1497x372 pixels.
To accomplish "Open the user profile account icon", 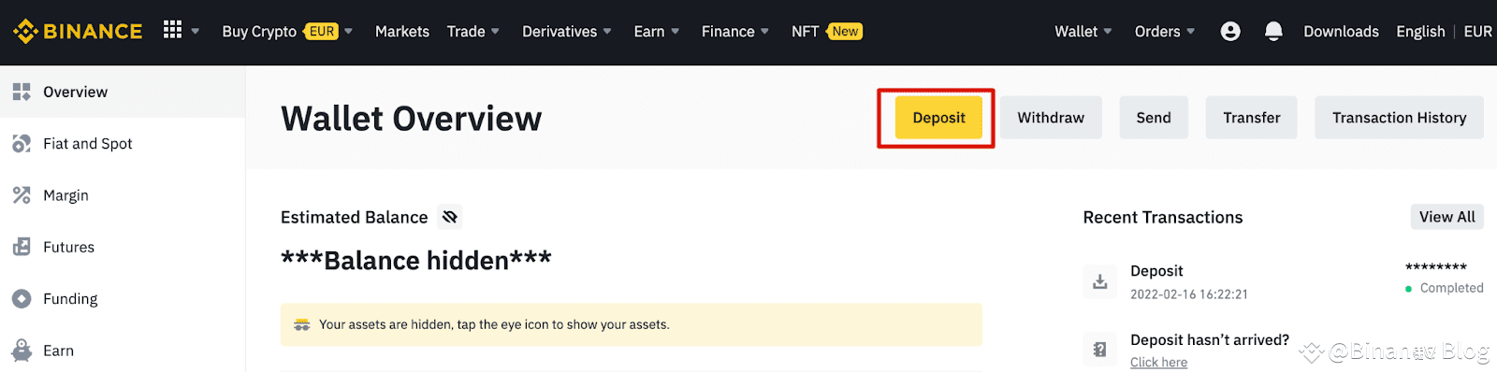I will [x=1230, y=31].
